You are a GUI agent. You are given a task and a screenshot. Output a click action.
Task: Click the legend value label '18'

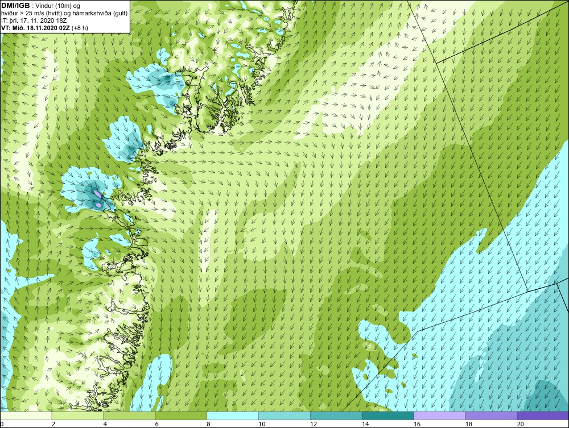click(x=469, y=424)
